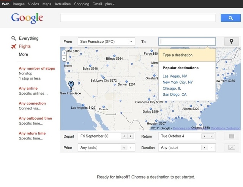Click the Google search text box
Image resolution: width=243 pixels, height=187 pixels.
(x=138, y=18)
